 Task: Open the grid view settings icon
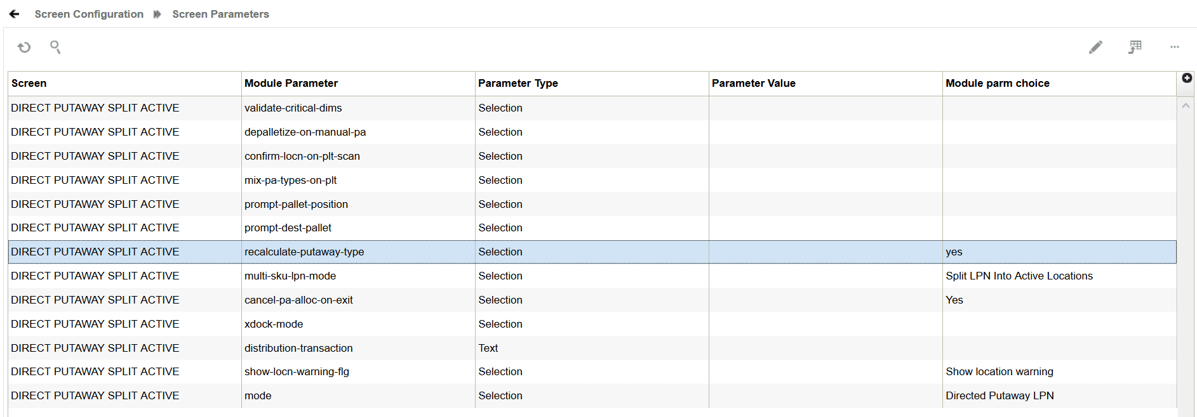point(1135,47)
